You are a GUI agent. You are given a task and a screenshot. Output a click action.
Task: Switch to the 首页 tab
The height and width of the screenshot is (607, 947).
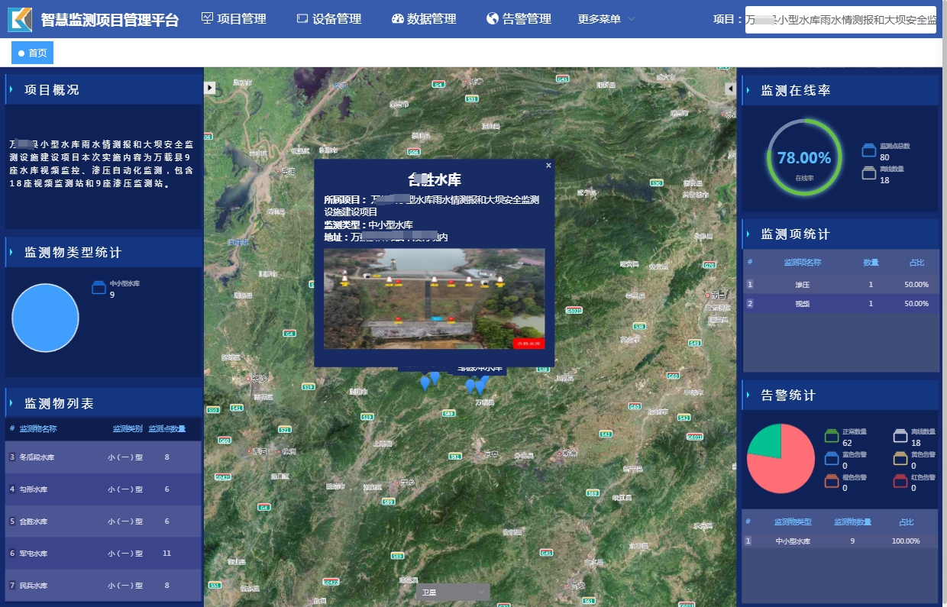click(x=32, y=53)
